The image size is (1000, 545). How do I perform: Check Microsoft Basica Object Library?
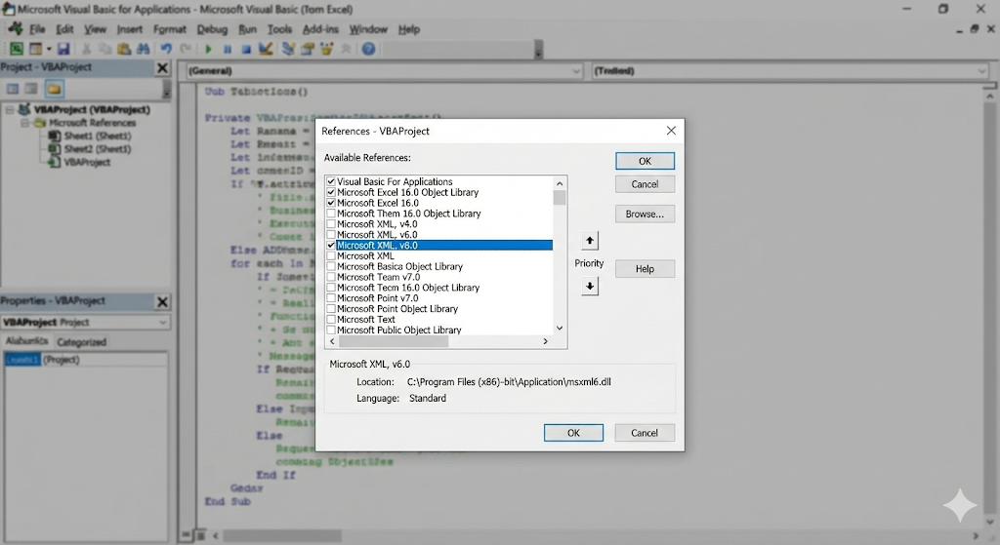coord(331,266)
